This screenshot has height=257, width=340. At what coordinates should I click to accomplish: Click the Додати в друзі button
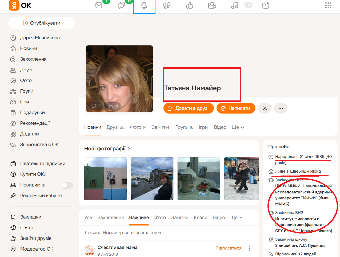(189, 108)
